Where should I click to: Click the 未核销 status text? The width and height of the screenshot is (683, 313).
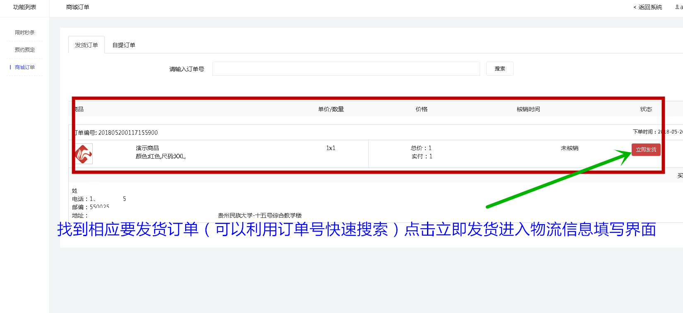click(x=570, y=148)
